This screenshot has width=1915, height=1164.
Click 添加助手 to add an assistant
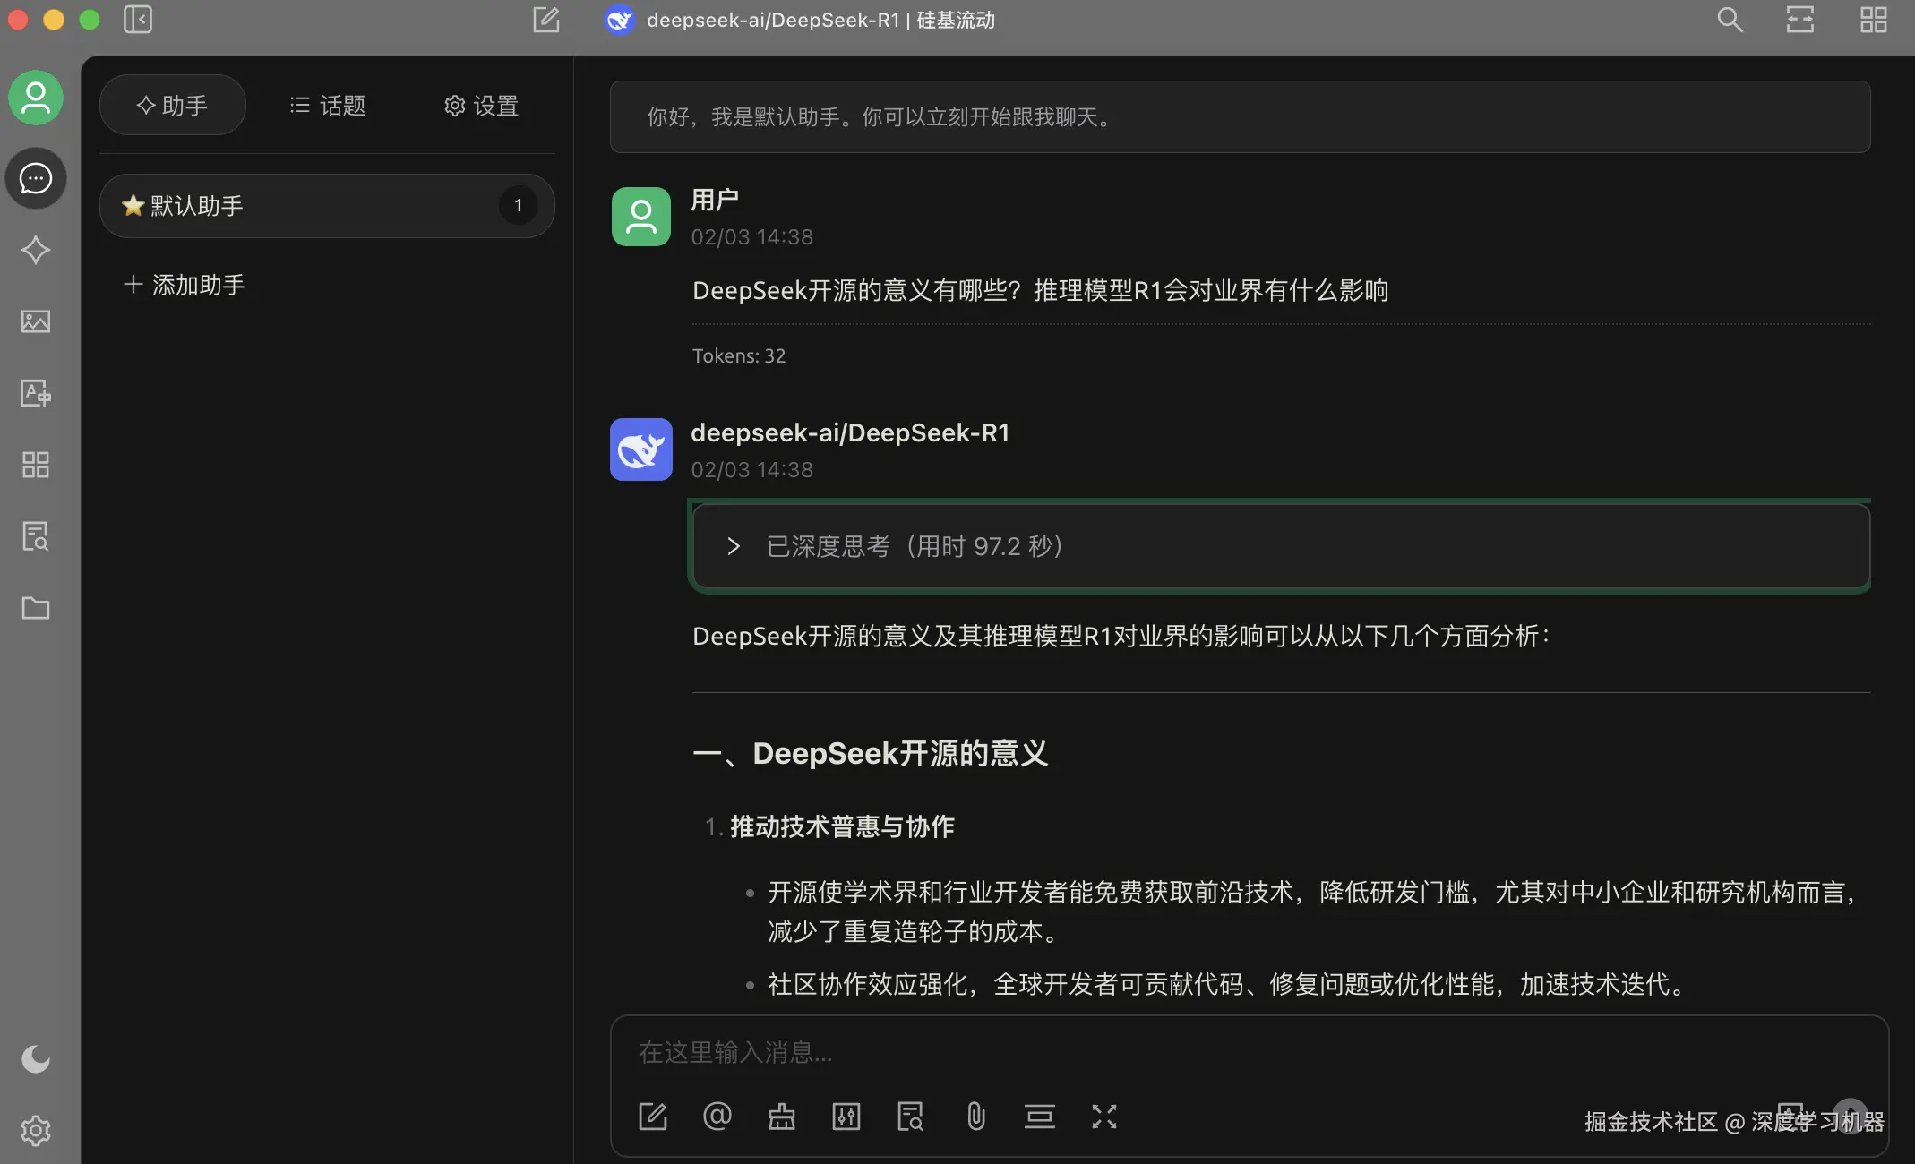pos(185,284)
